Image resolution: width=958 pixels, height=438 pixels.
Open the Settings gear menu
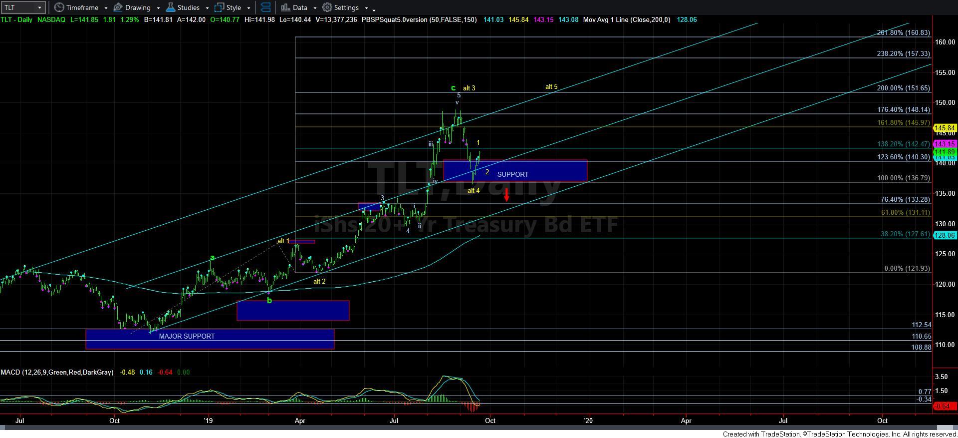click(x=341, y=7)
